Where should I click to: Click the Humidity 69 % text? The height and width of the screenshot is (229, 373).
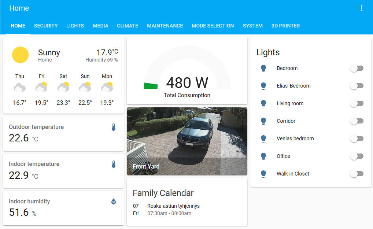(x=101, y=60)
